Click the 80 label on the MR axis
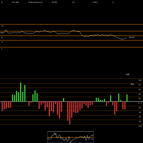 coord(140,85)
